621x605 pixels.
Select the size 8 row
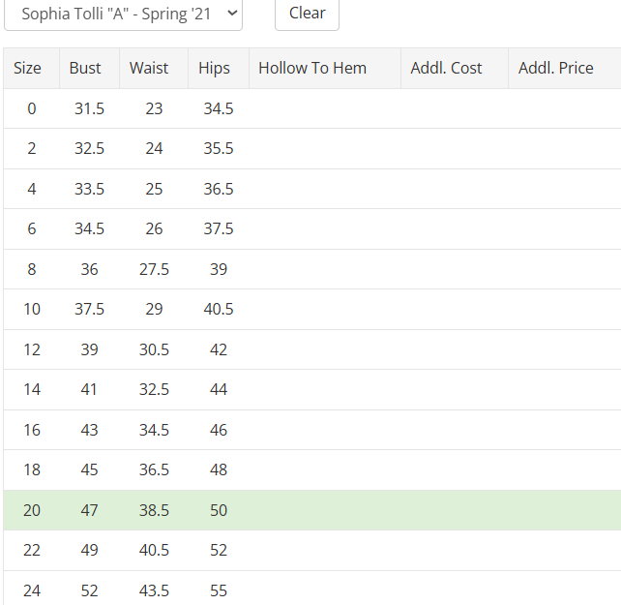coord(310,269)
